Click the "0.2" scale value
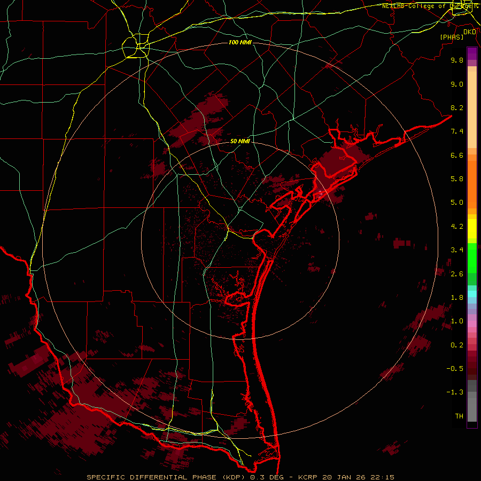The width and height of the screenshot is (481, 481). [457, 345]
